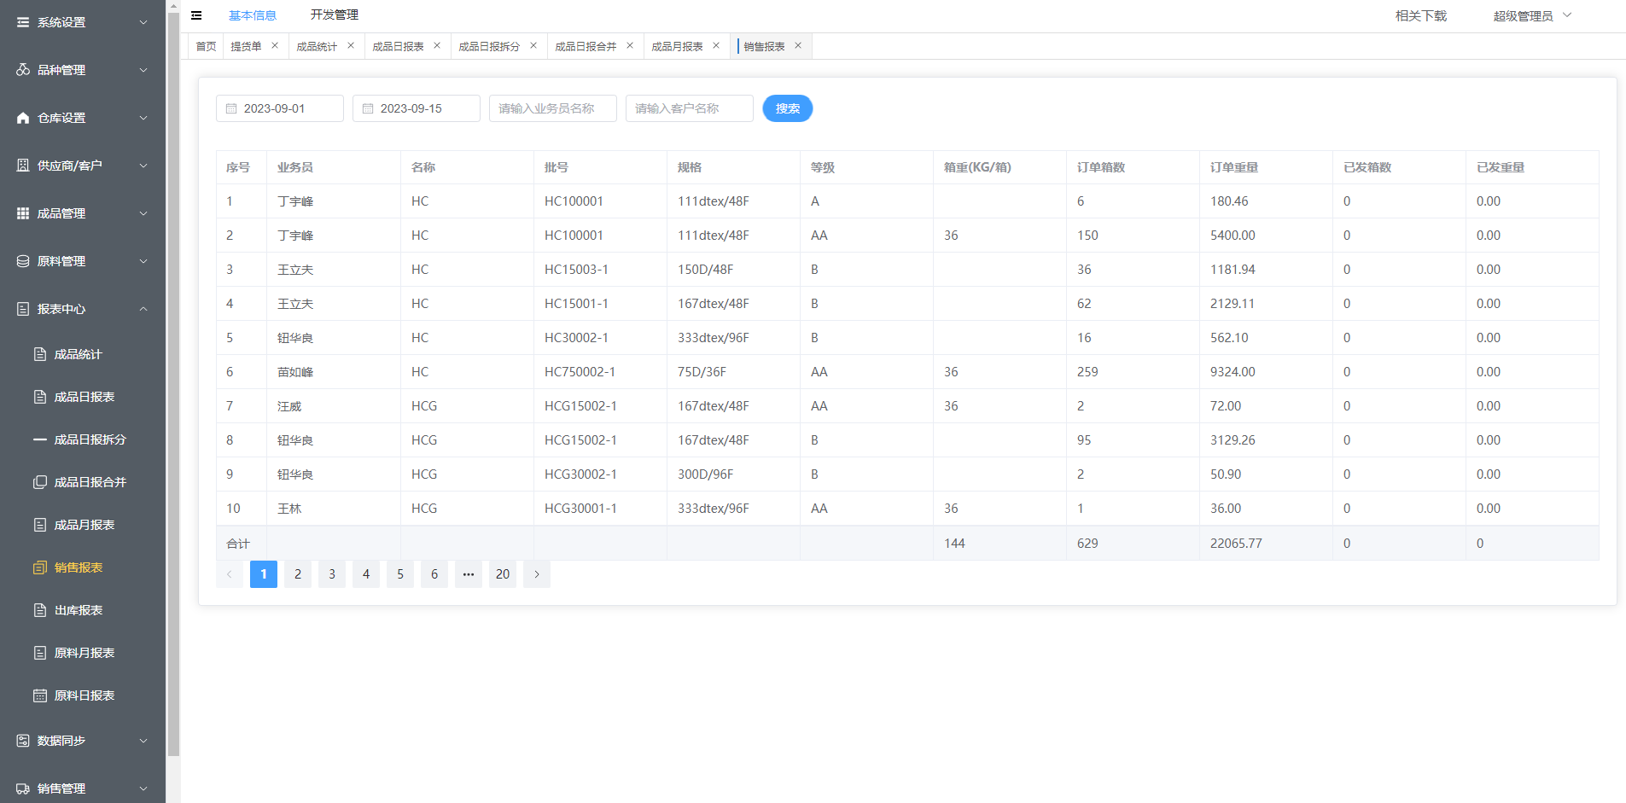This screenshot has height=803, width=1626.
Task: Click the 请输入客户名称 input field
Action: point(690,108)
